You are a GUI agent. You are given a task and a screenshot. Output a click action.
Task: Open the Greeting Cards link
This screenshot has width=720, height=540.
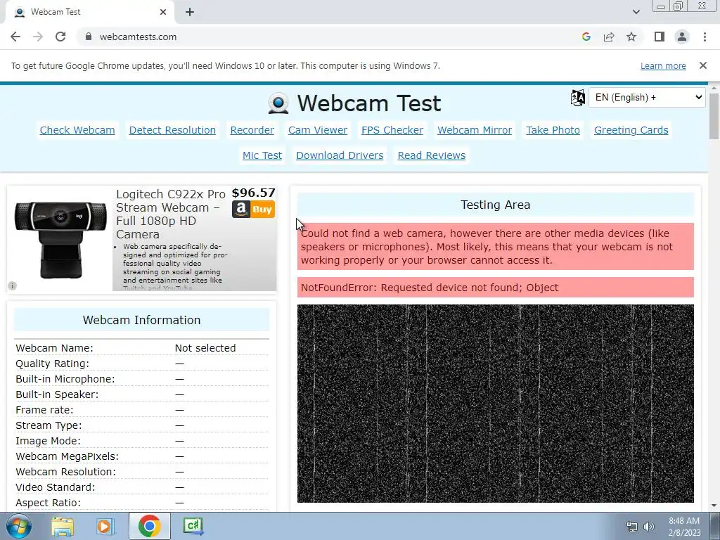tap(631, 130)
